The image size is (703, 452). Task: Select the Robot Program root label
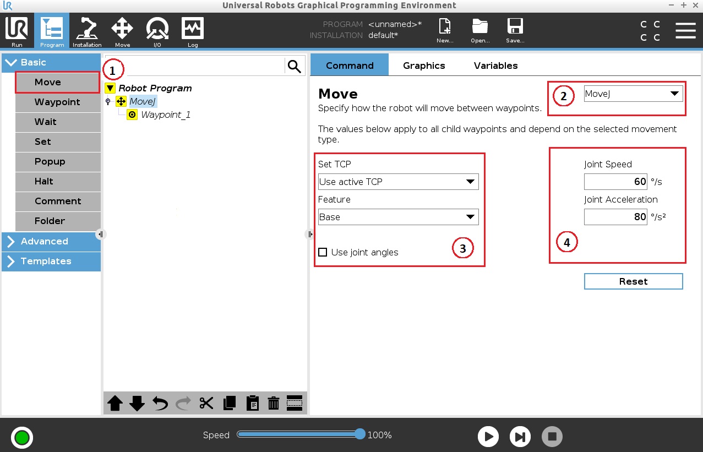coord(155,88)
